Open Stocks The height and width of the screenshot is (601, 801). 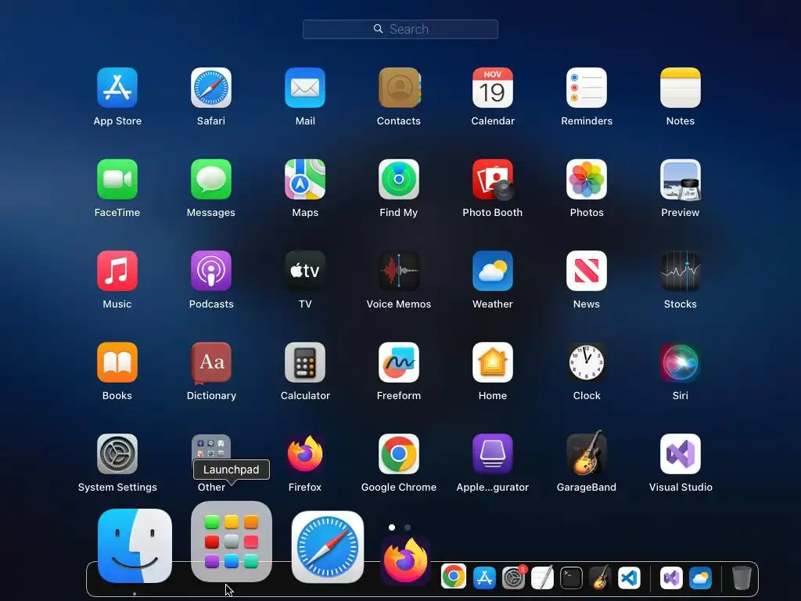click(681, 271)
